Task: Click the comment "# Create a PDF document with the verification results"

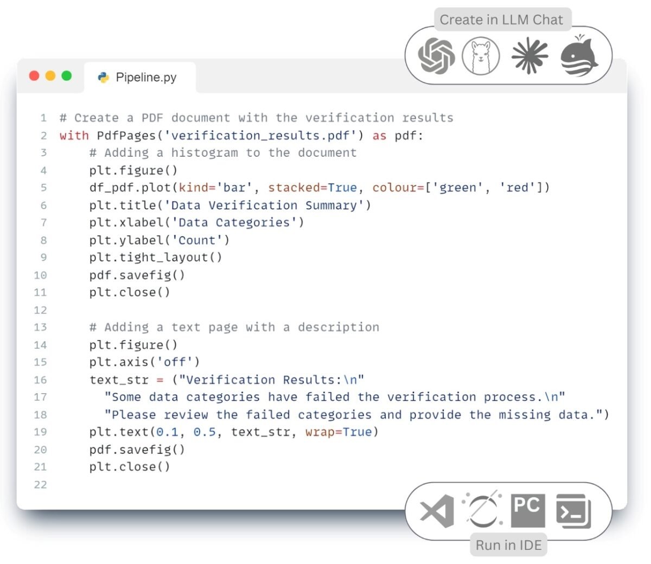Action: coord(256,118)
